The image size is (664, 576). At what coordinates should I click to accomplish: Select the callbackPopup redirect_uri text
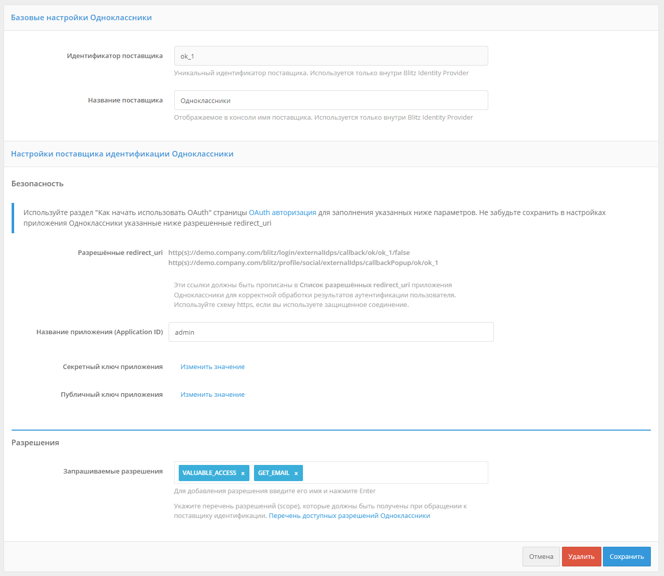303,263
